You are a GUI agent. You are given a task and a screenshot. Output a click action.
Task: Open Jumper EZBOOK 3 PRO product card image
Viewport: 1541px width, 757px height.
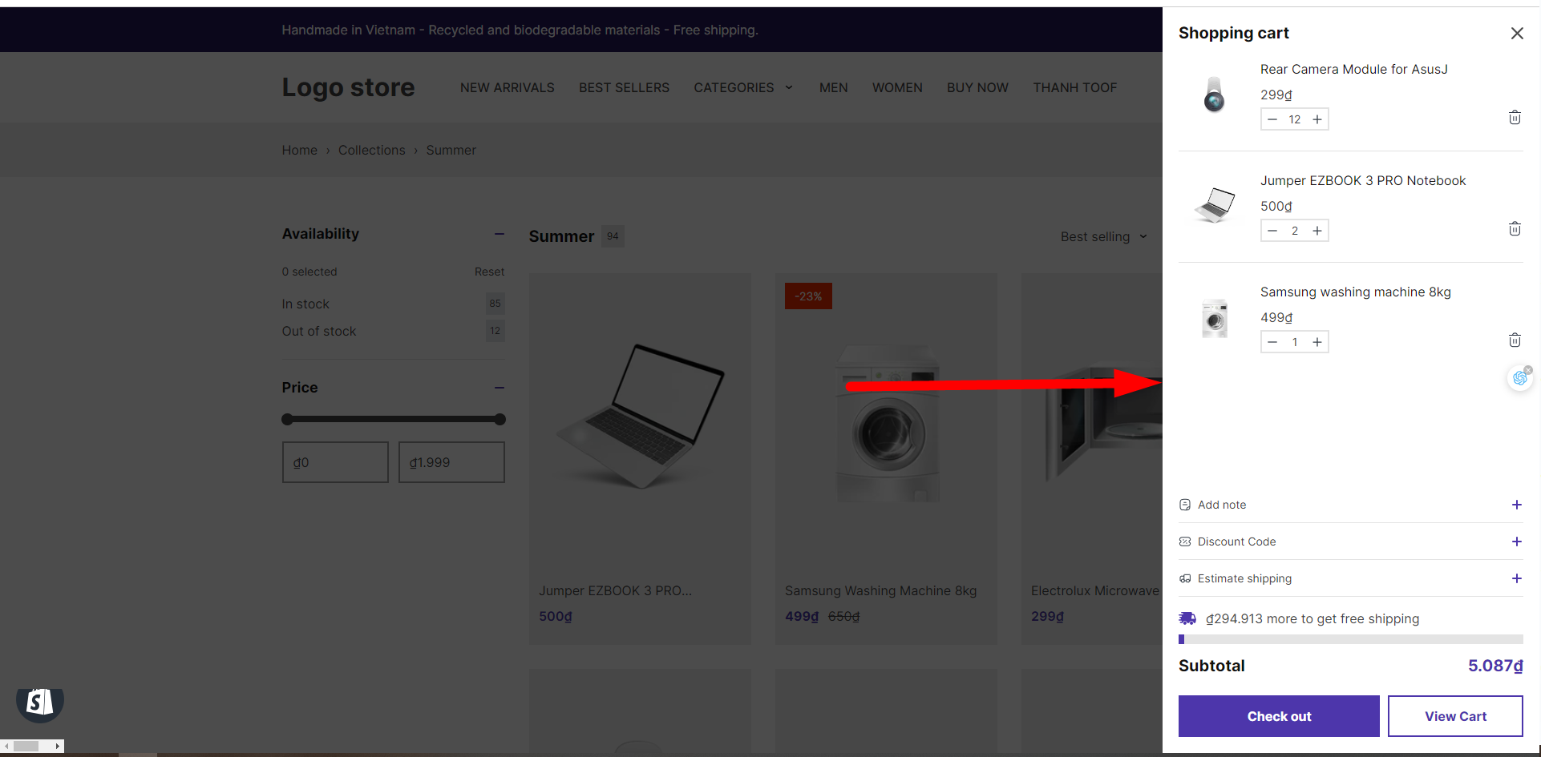pyautogui.click(x=640, y=417)
